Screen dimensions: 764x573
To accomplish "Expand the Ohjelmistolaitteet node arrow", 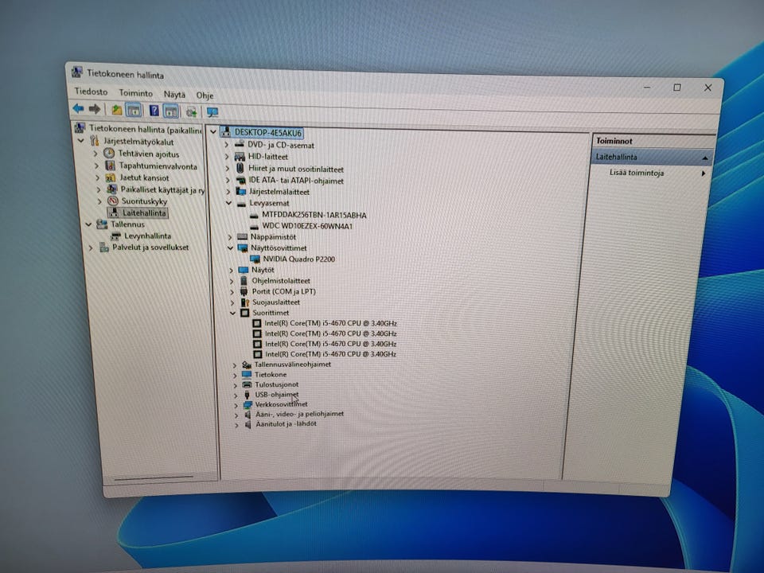I will [x=232, y=281].
